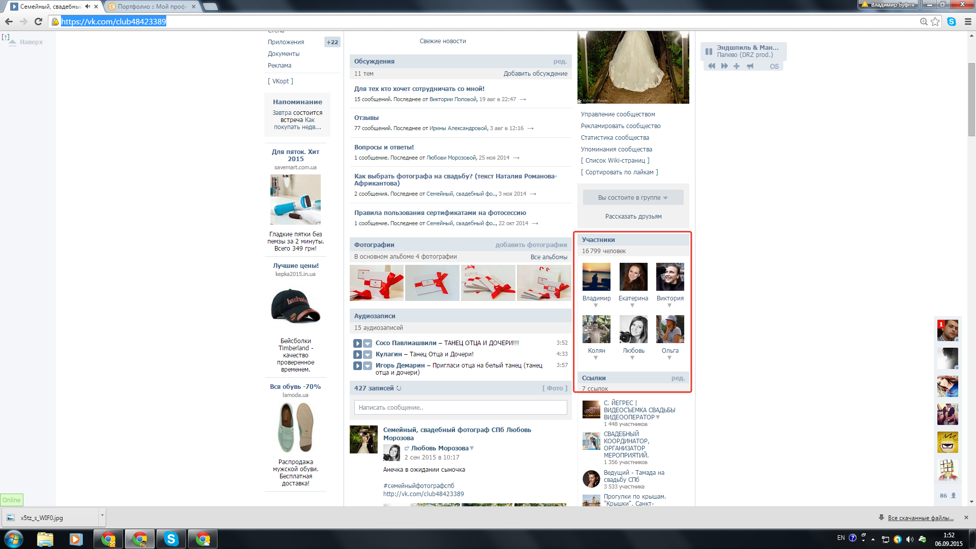
Task: Open the Online status indicator
Action: (x=11, y=500)
